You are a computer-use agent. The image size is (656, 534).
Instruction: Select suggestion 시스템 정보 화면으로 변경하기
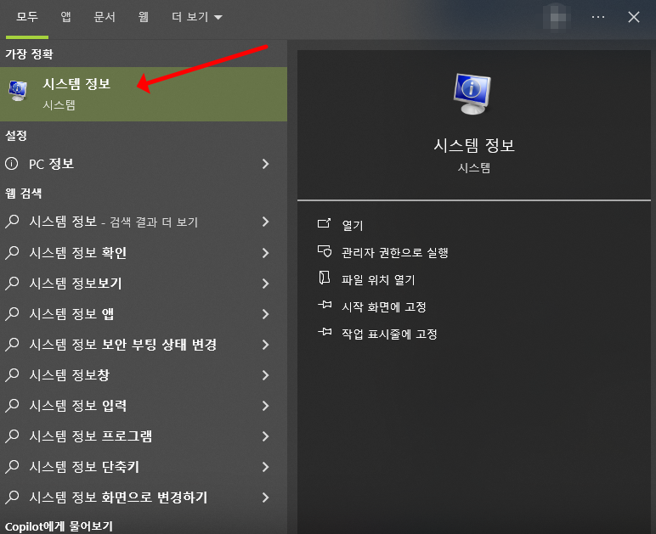[x=144, y=497]
